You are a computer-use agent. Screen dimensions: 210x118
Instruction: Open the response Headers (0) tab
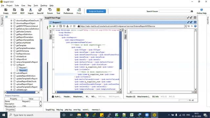131,96
